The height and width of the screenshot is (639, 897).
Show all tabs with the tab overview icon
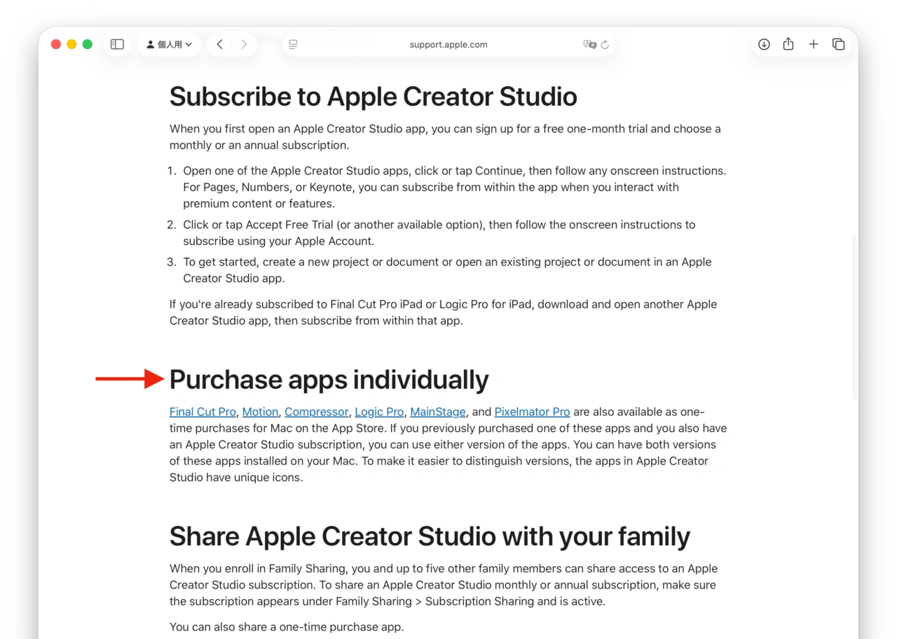click(838, 43)
